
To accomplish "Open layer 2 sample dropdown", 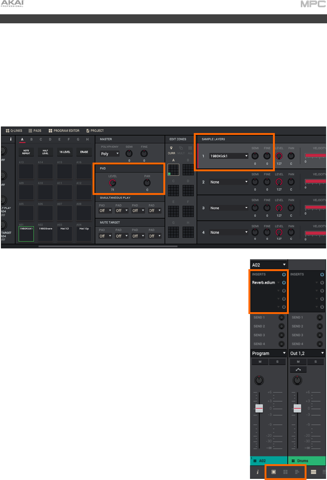I will (229, 182).
